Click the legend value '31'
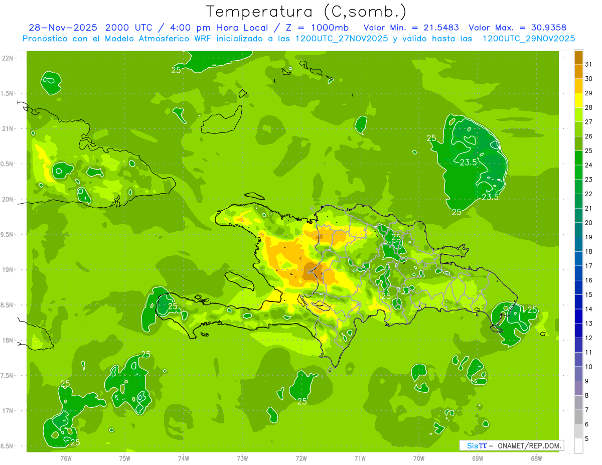The height and width of the screenshot is (465, 602). [589, 64]
